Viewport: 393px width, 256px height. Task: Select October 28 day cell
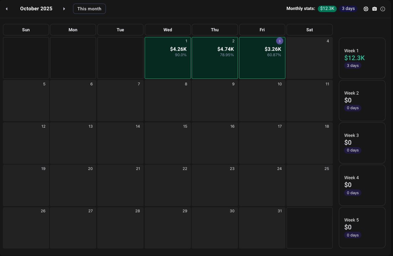tap(120, 228)
